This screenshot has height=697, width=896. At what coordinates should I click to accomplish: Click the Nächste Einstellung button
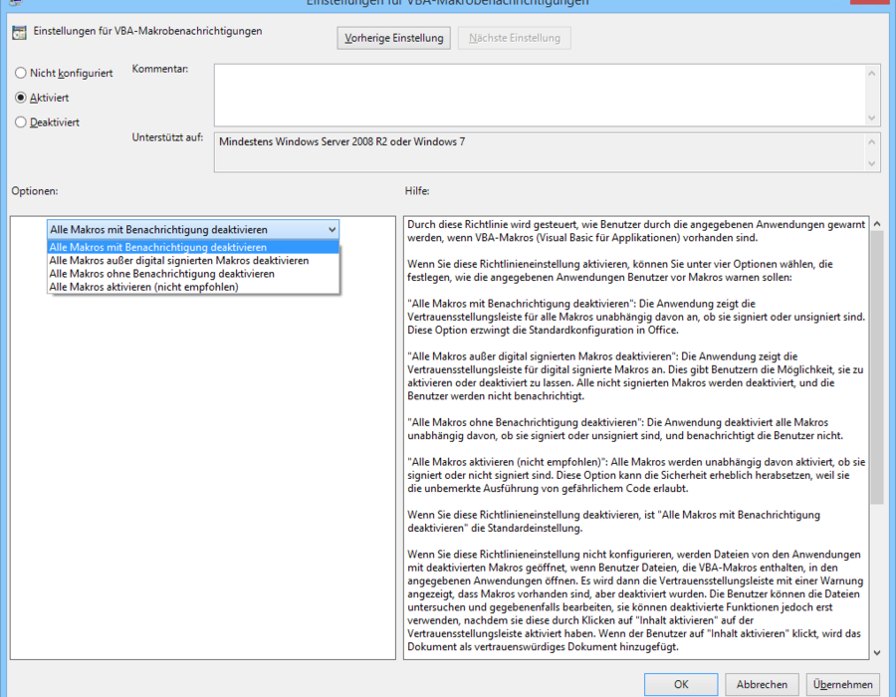pyautogui.click(x=515, y=38)
